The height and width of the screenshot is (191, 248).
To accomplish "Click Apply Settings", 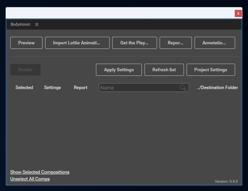I will (x=119, y=69).
